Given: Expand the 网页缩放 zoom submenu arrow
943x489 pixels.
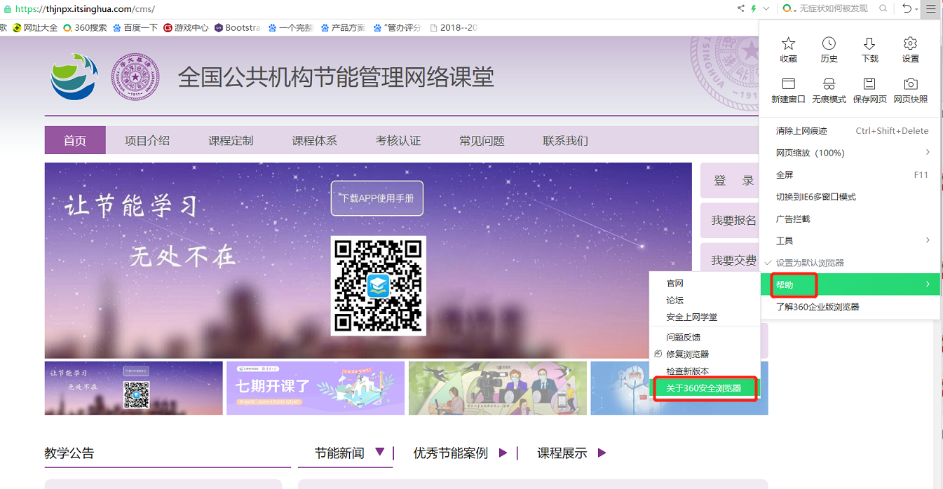Looking at the screenshot, I should (x=927, y=152).
